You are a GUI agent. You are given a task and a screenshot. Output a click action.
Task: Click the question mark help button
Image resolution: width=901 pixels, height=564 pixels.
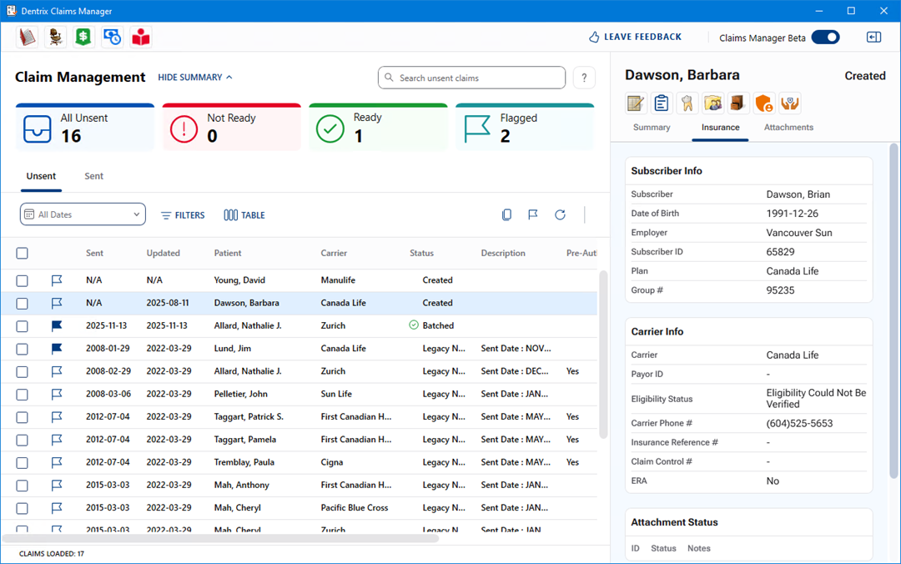pos(584,78)
